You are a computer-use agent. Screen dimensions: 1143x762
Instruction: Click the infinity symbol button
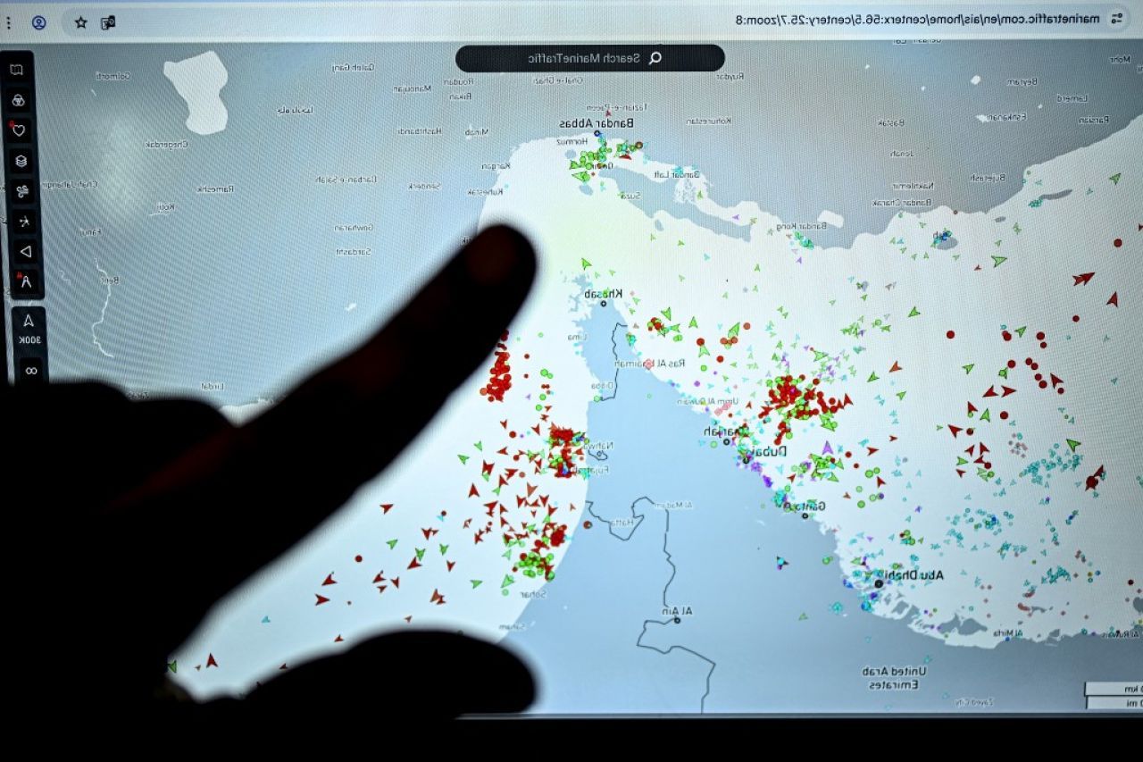coord(31,370)
